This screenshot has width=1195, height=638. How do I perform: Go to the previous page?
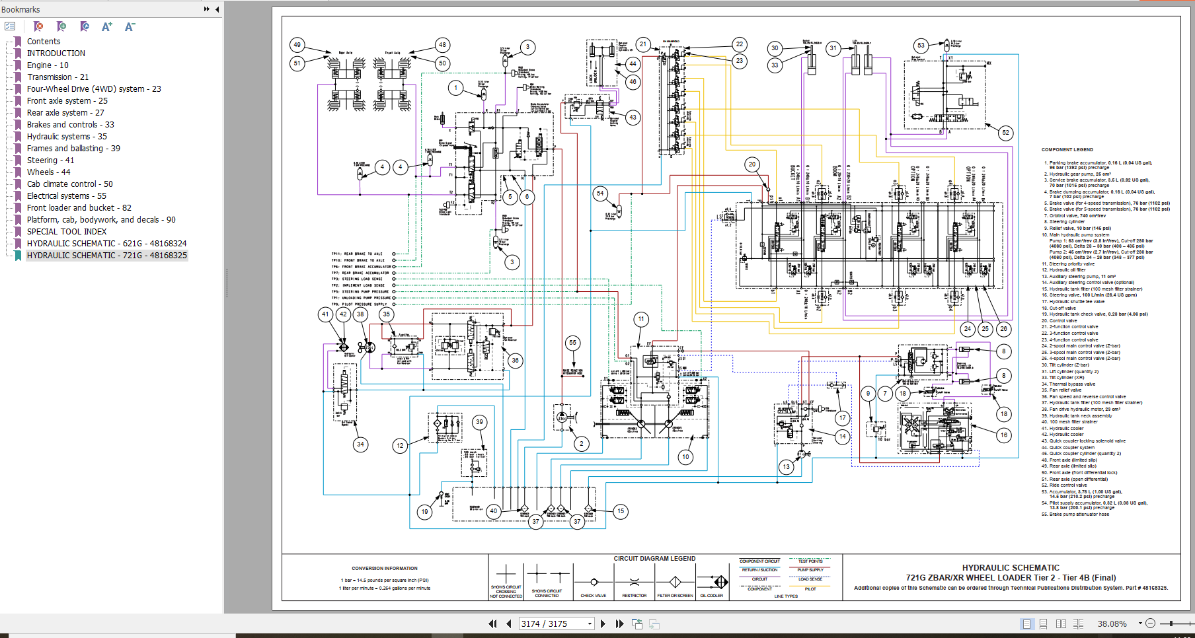point(508,623)
